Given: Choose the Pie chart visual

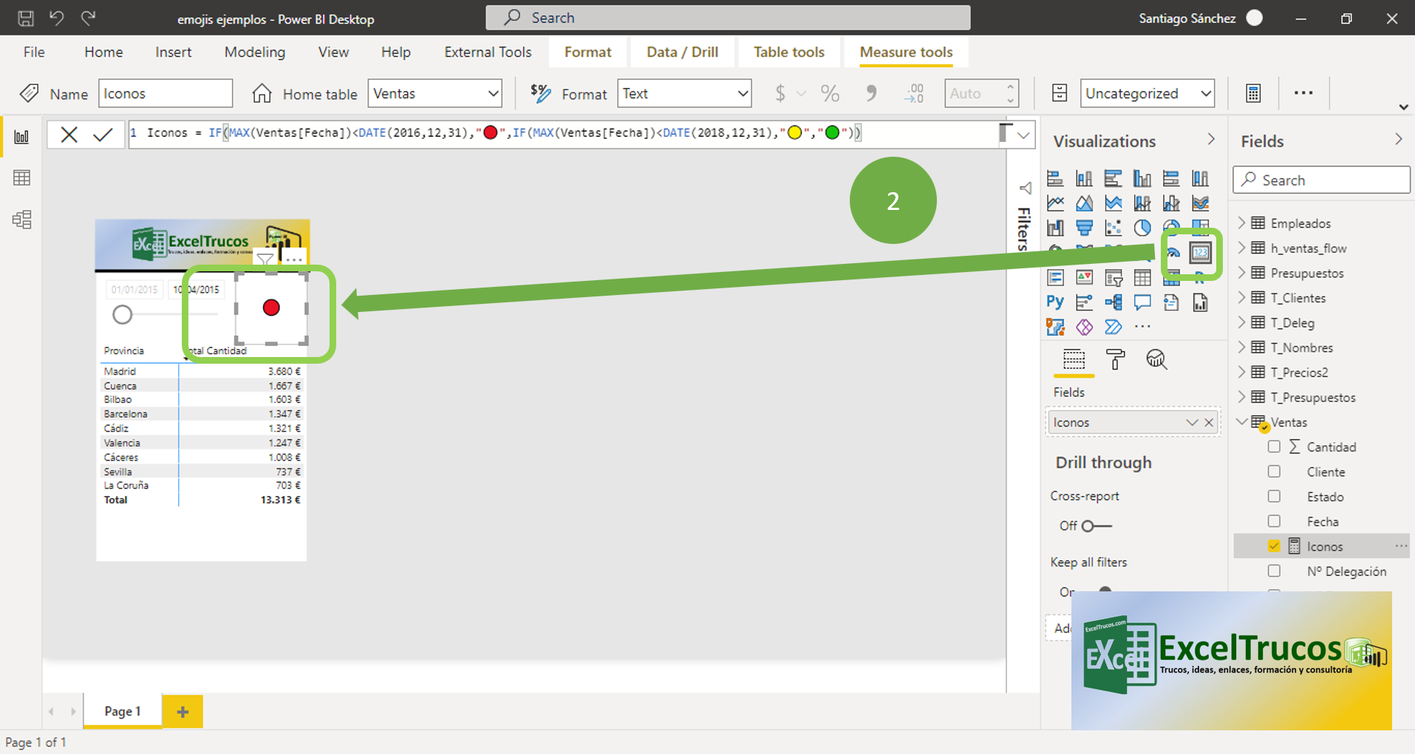Looking at the screenshot, I should coord(1142,228).
